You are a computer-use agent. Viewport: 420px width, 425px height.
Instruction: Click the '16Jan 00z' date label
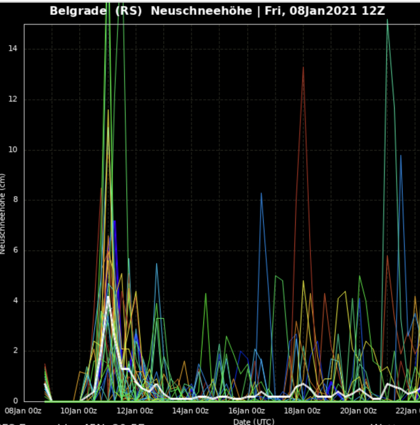pos(247,411)
